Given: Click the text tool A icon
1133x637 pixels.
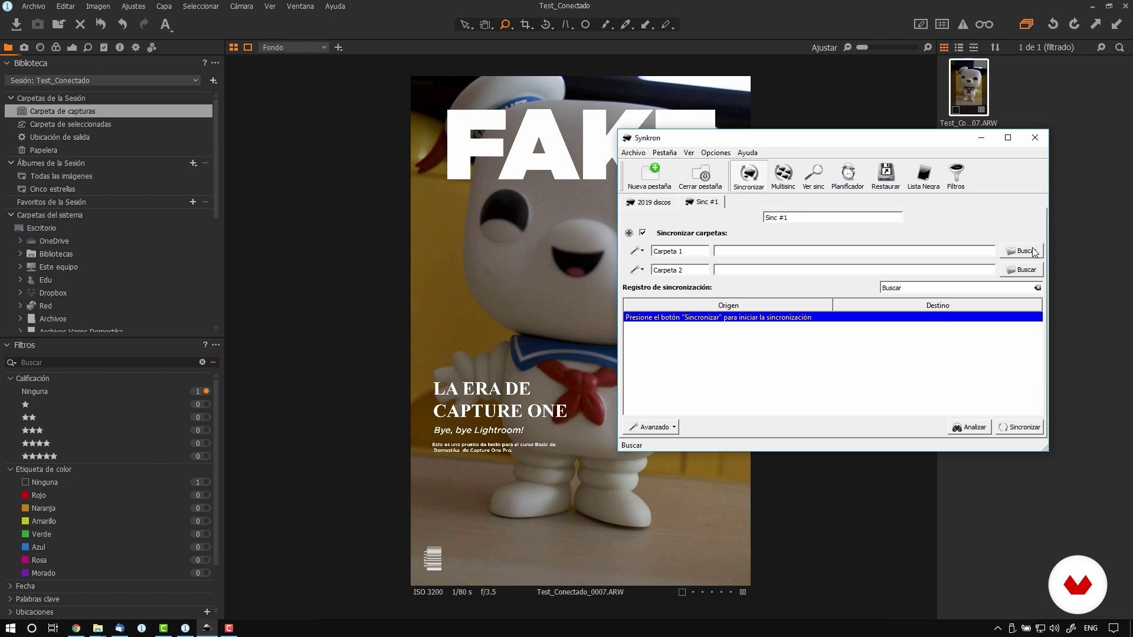Looking at the screenshot, I should coord(166,24).
